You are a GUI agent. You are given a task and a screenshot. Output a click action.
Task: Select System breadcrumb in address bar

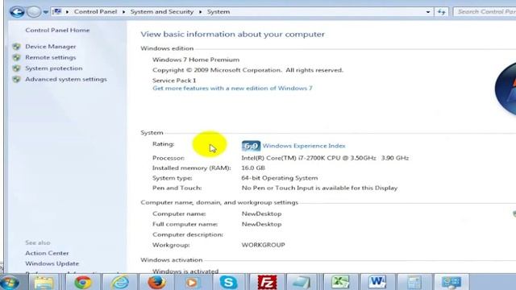(218, 12)
